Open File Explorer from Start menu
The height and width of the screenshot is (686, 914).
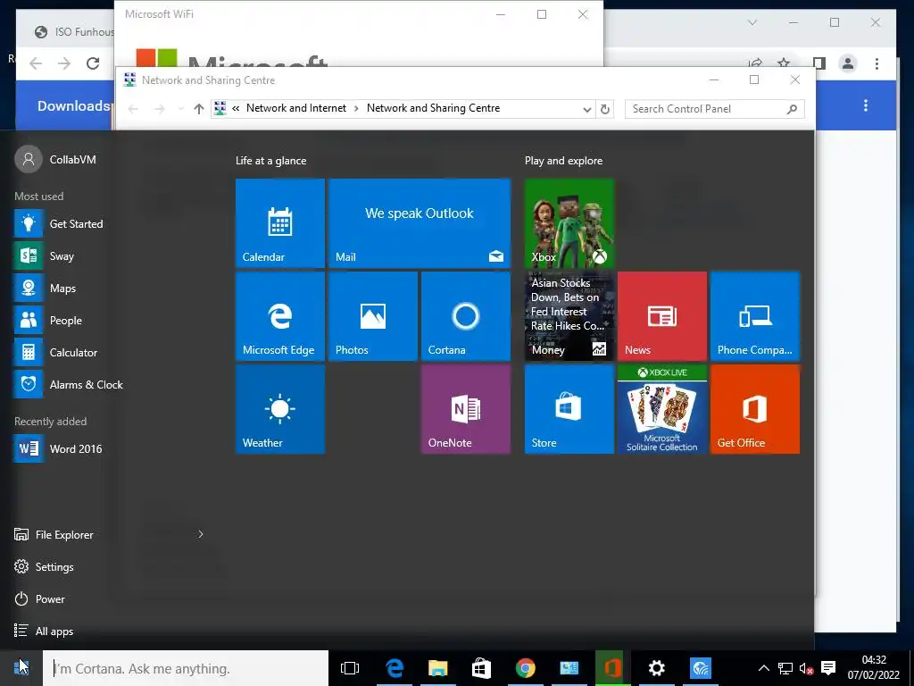point(54,534)
